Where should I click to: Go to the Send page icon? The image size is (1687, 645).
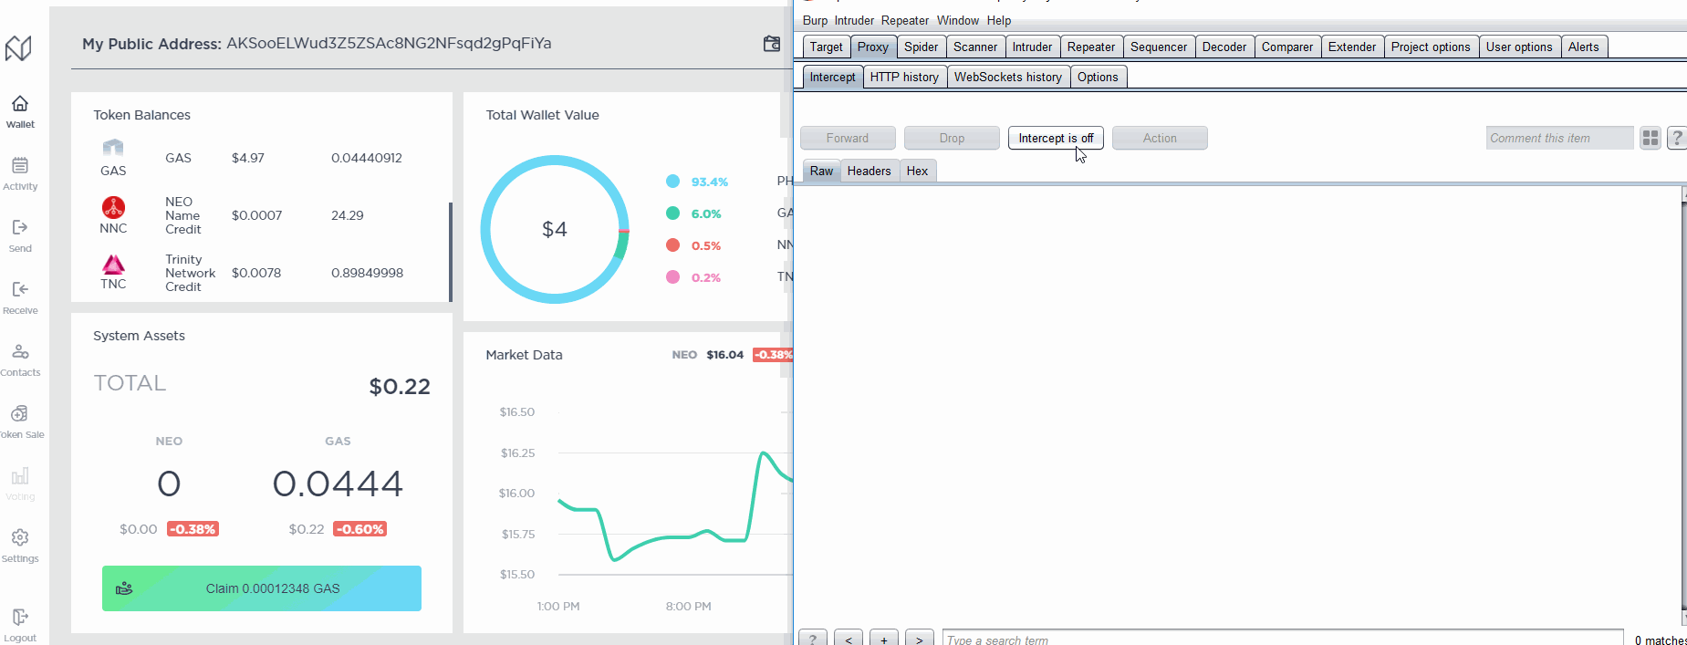coord(20,227)
